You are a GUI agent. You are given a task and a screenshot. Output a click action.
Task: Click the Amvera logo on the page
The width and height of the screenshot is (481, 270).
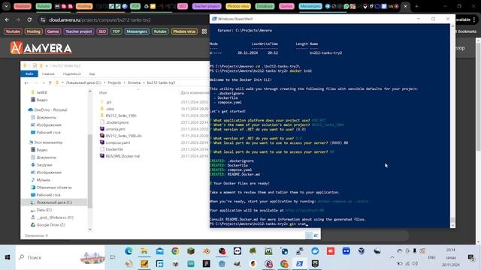click(41, 48)
